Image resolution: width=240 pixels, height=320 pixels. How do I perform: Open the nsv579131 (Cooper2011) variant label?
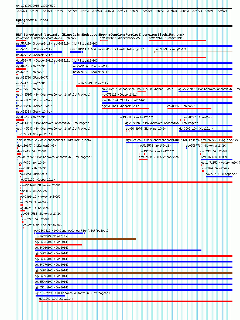[x=167, y=38]
